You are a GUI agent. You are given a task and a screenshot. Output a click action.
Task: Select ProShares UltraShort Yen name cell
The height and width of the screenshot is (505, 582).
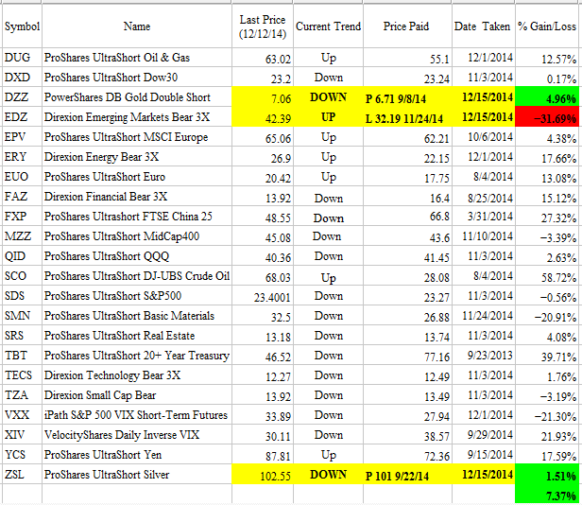[x=137, y=455]
